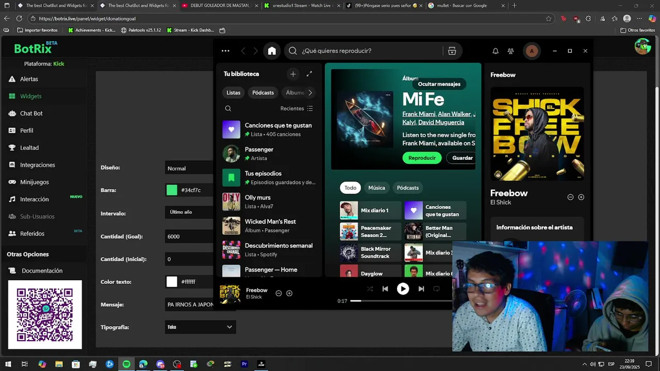Skip to previous track
The height and width of the screenshot is (371, 660).
385,289
